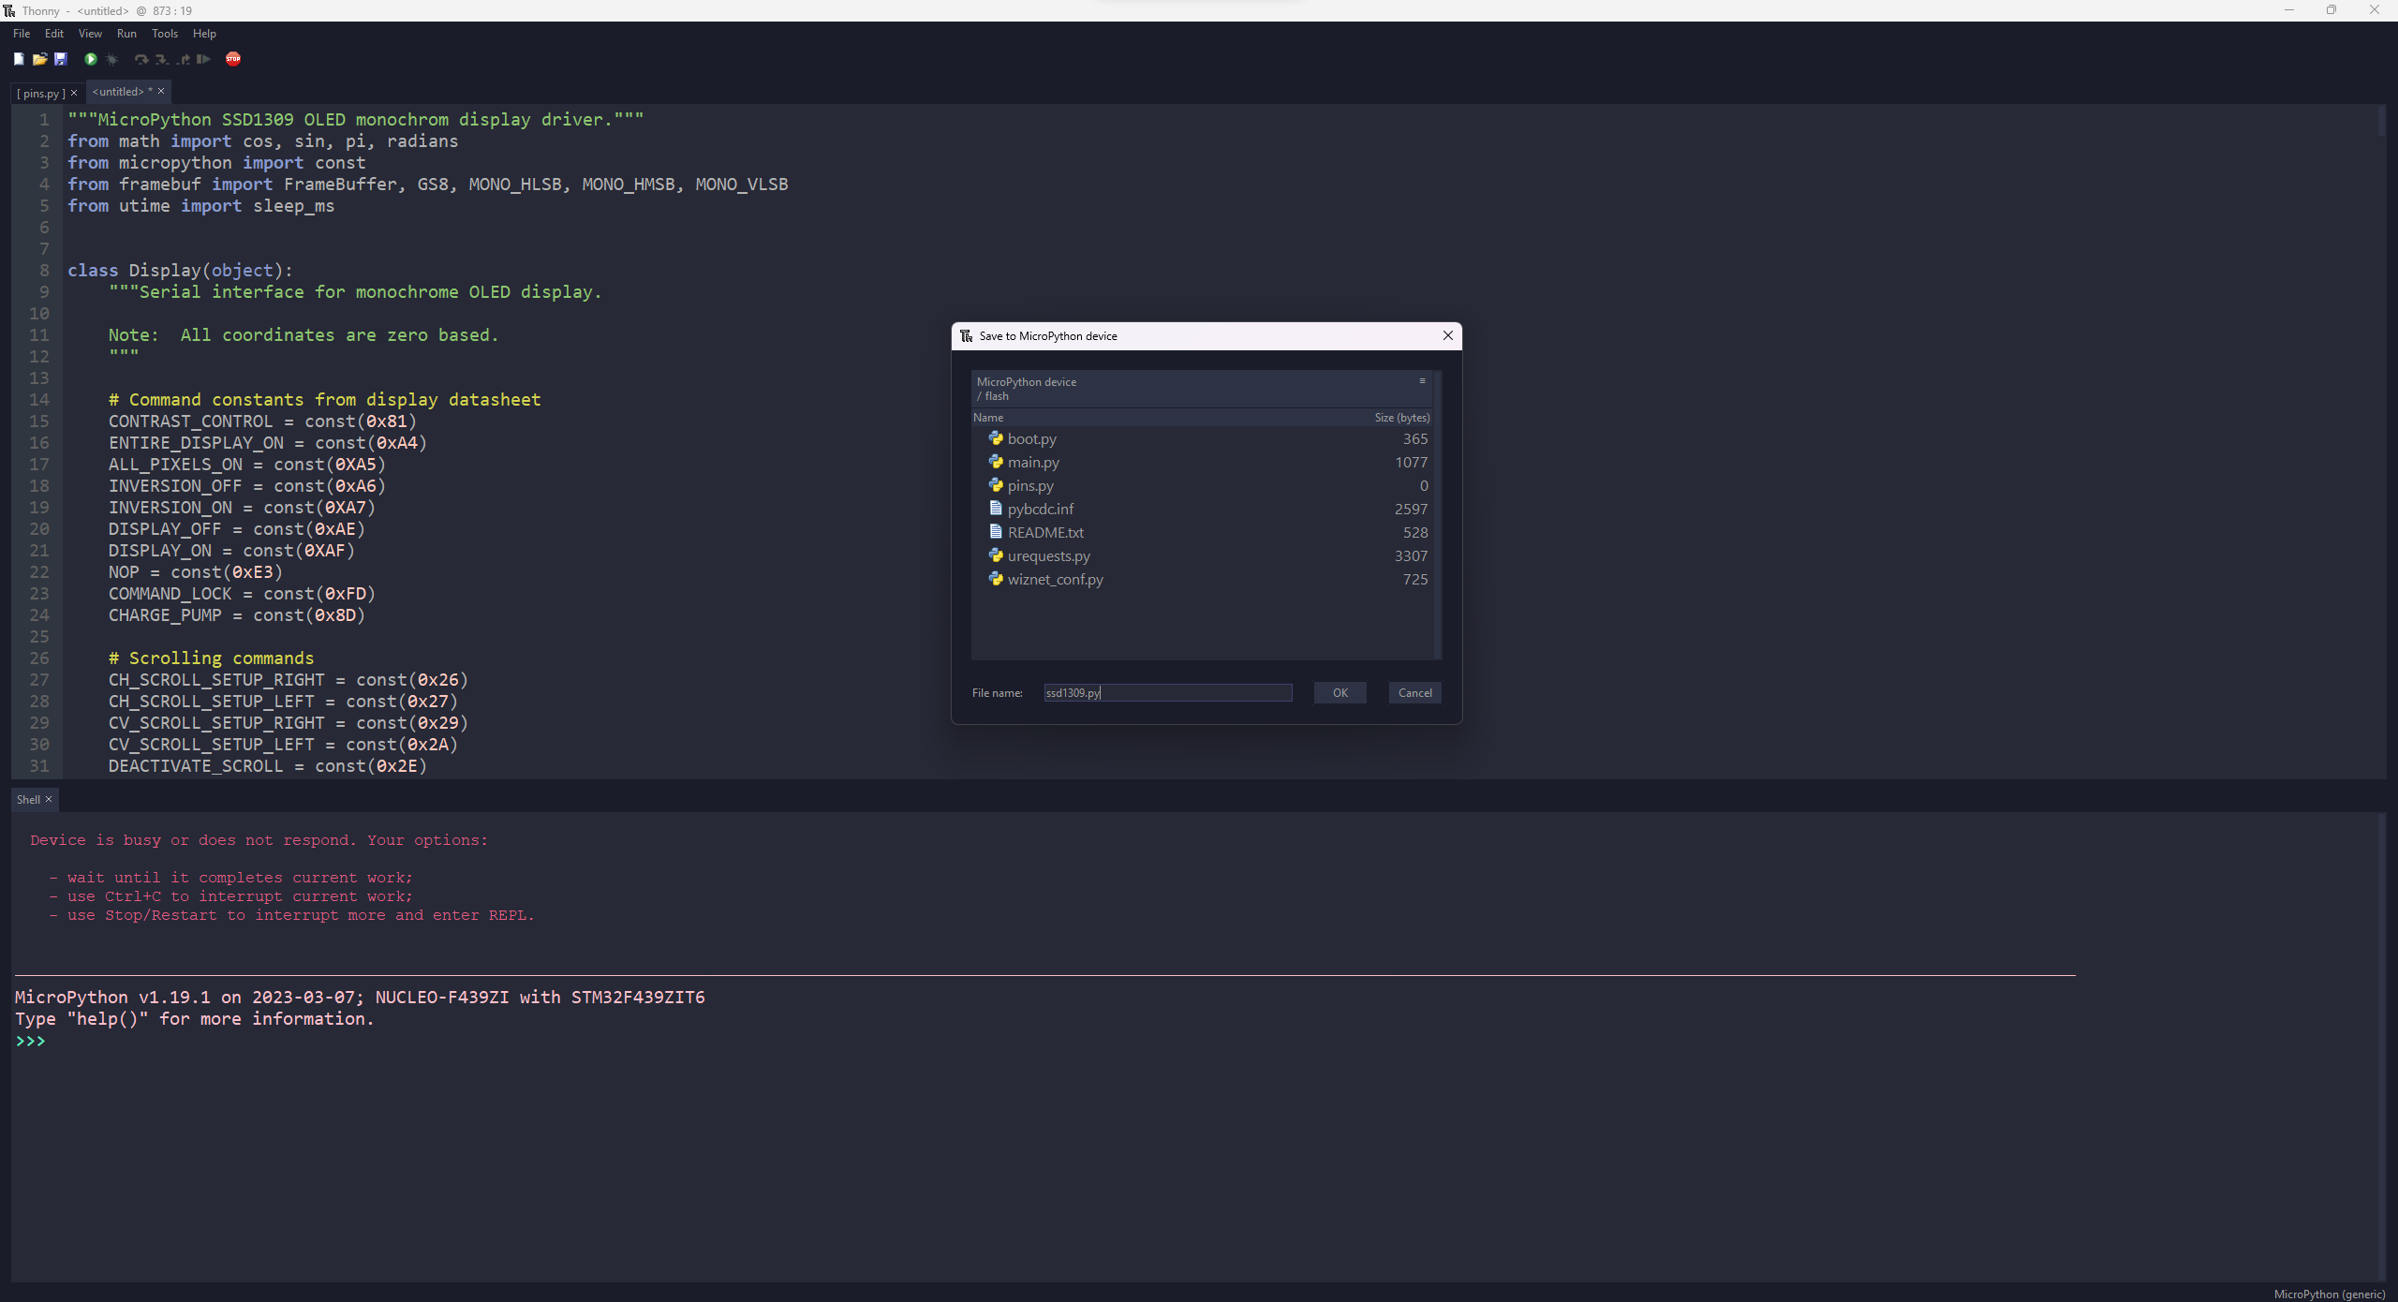The width and height of the screenshot is (2398, 1302).
Task: Open the Edit menu
Action: pos(54,34)
